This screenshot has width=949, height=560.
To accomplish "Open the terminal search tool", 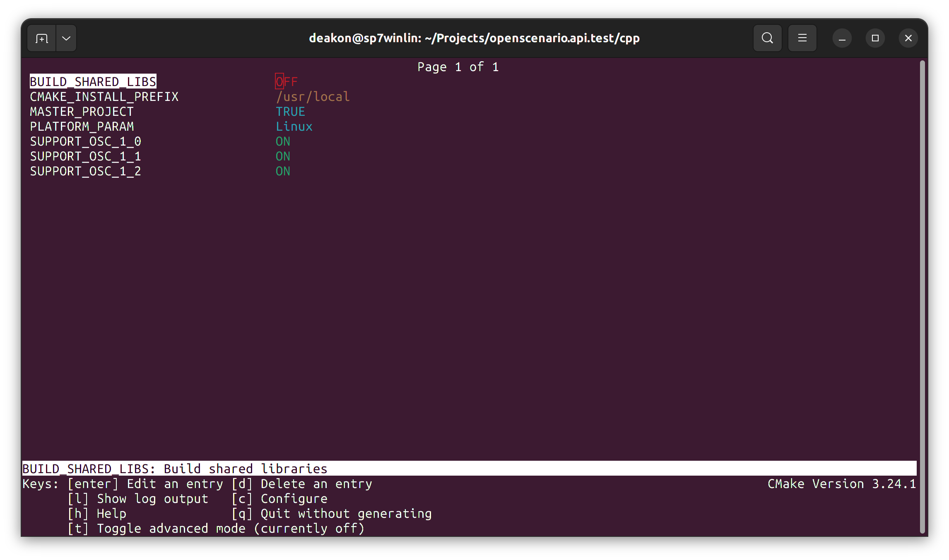I will (767, 38).
